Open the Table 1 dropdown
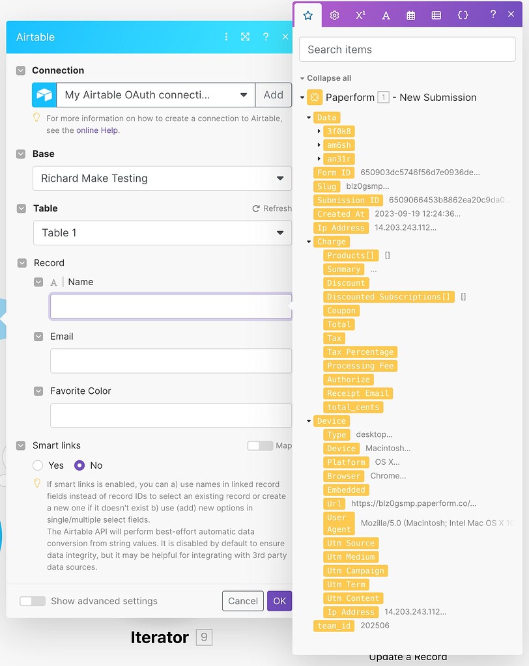529x666 pixels. (162, 232)
